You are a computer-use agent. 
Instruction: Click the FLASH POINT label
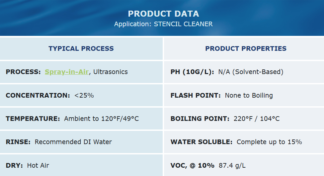coord(196,95)
